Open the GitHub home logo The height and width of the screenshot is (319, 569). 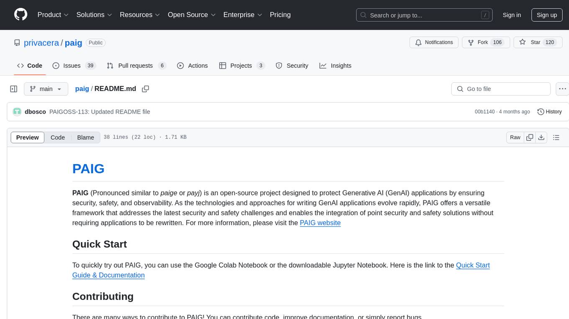(x=21, y=15)
